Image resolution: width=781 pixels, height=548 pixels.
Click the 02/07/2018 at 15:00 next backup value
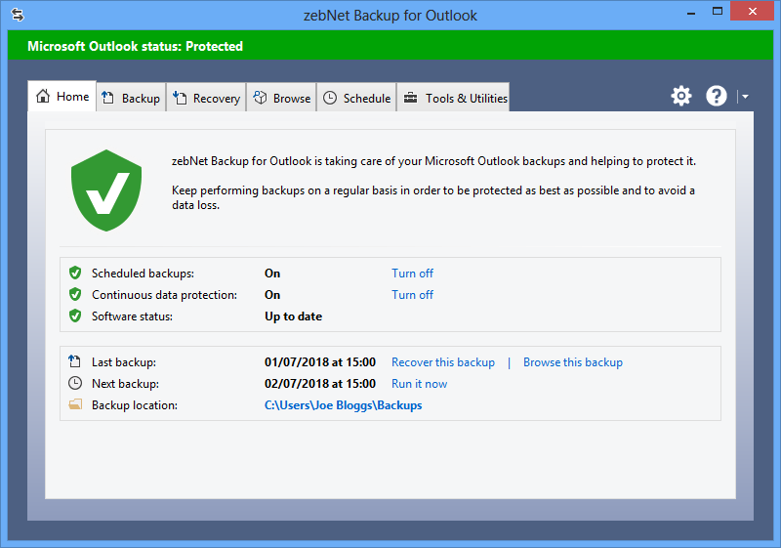coord(320,384)
